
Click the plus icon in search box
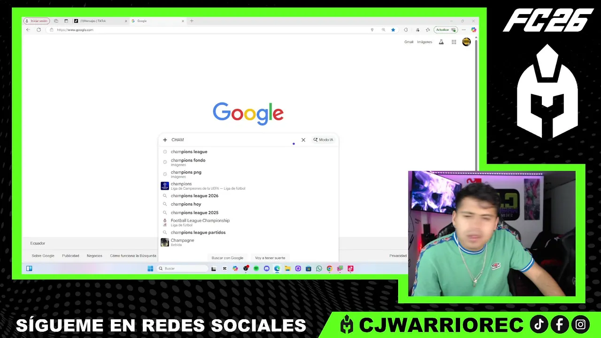tap(165, 139)
